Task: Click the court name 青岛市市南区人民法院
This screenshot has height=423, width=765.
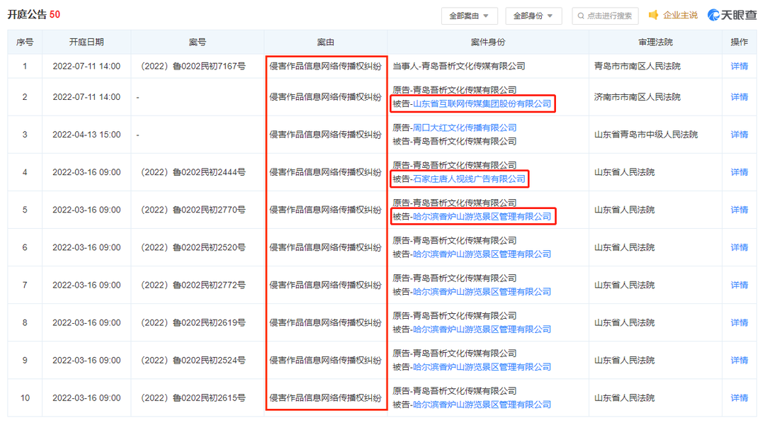Action: (x=637, y=67)
